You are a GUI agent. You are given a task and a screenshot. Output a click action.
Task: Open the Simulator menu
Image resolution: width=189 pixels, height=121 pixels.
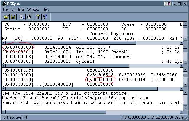click(x=17, y=9)
